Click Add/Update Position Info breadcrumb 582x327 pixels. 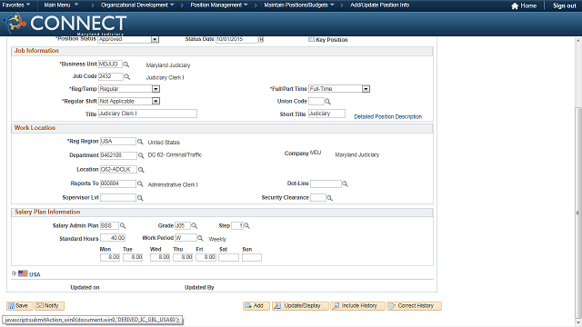click(380, 5)
